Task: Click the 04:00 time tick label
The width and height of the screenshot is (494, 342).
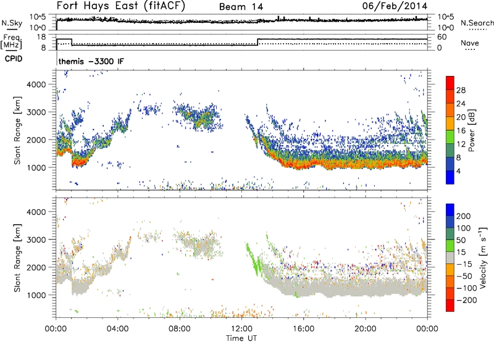Action: point(117,329)
